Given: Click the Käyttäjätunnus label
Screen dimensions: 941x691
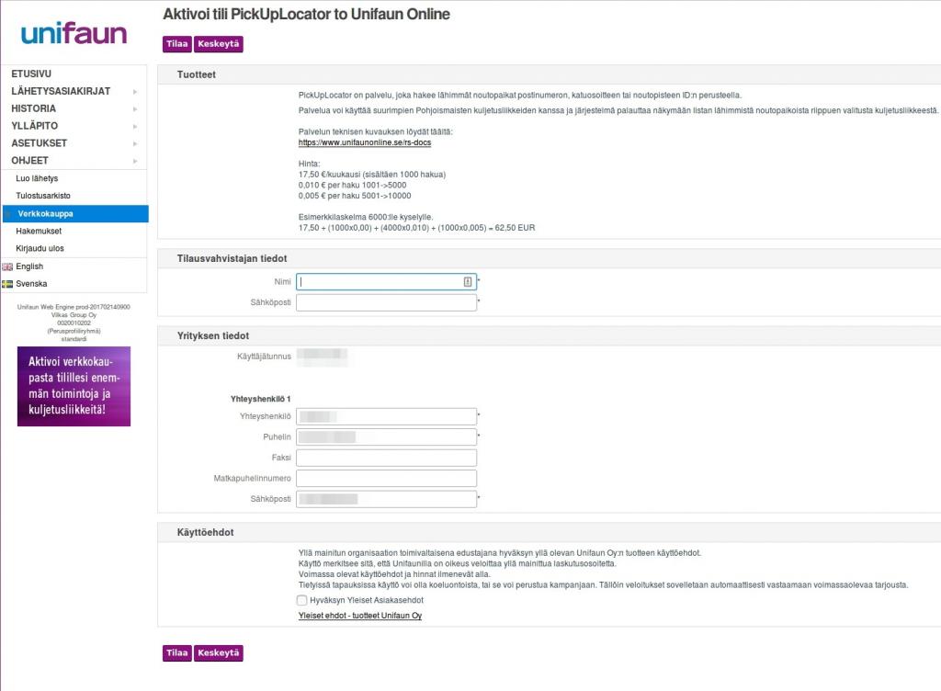Looking at the screenshot, I should (x=264, y=357).
